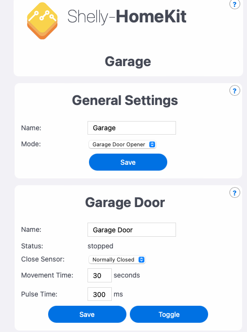
Task: Click the Mode label in General Settings
Action: click(31, 144)
